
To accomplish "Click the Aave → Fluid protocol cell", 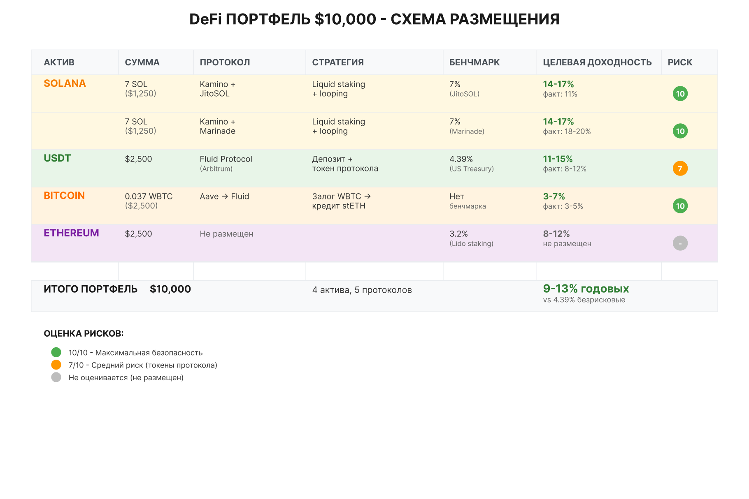I will click(x=224, y=196).
